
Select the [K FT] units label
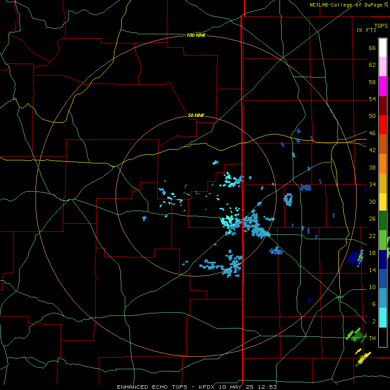(366, 30)
